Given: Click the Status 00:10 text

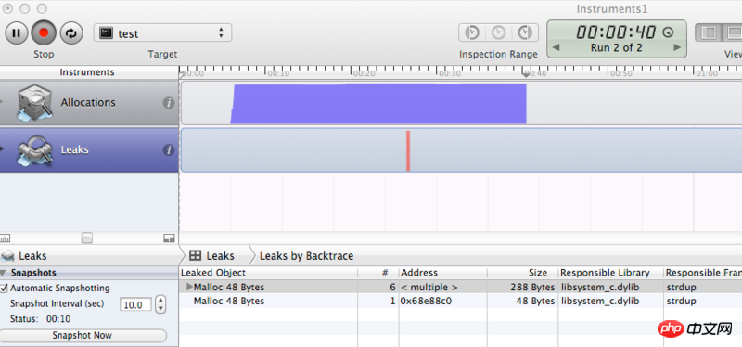Looking at the screenshot, I should coord(40,319).
